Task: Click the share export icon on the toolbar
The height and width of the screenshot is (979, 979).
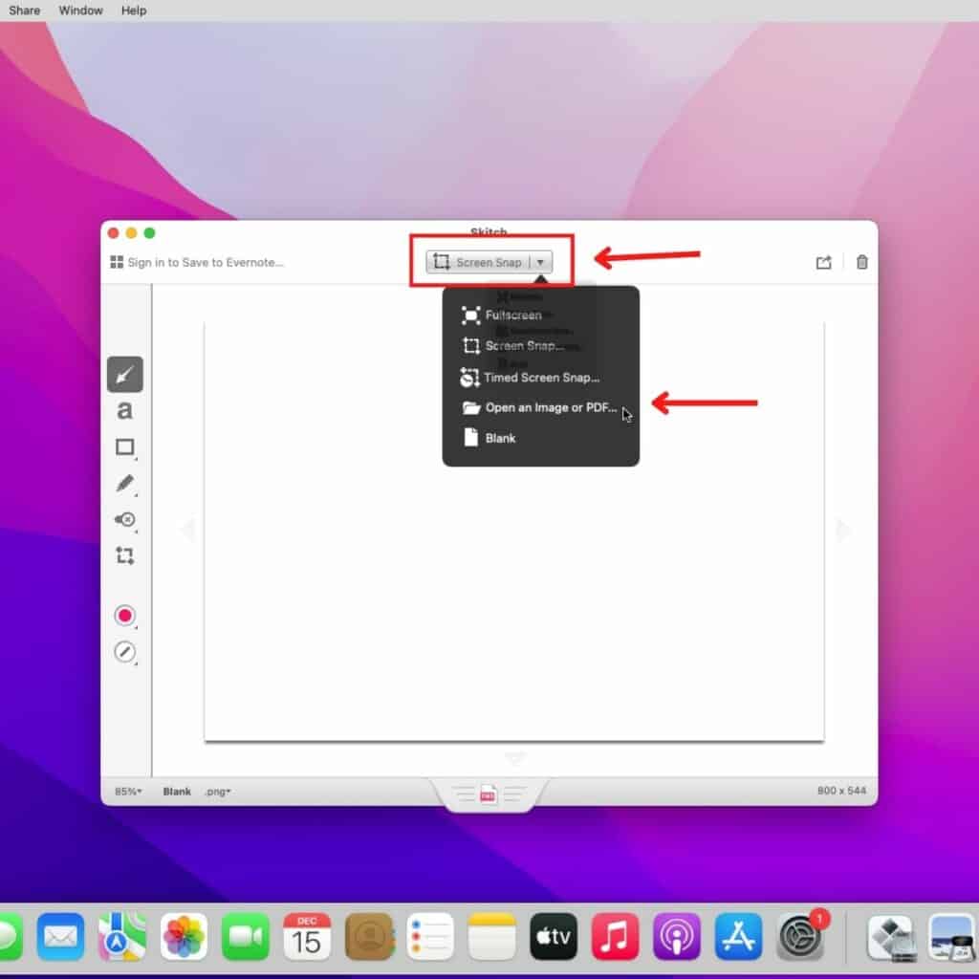Action: 823,261
